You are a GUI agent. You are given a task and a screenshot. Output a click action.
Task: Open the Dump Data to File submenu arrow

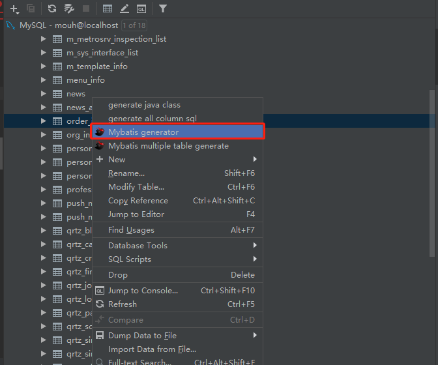point(255,335)
